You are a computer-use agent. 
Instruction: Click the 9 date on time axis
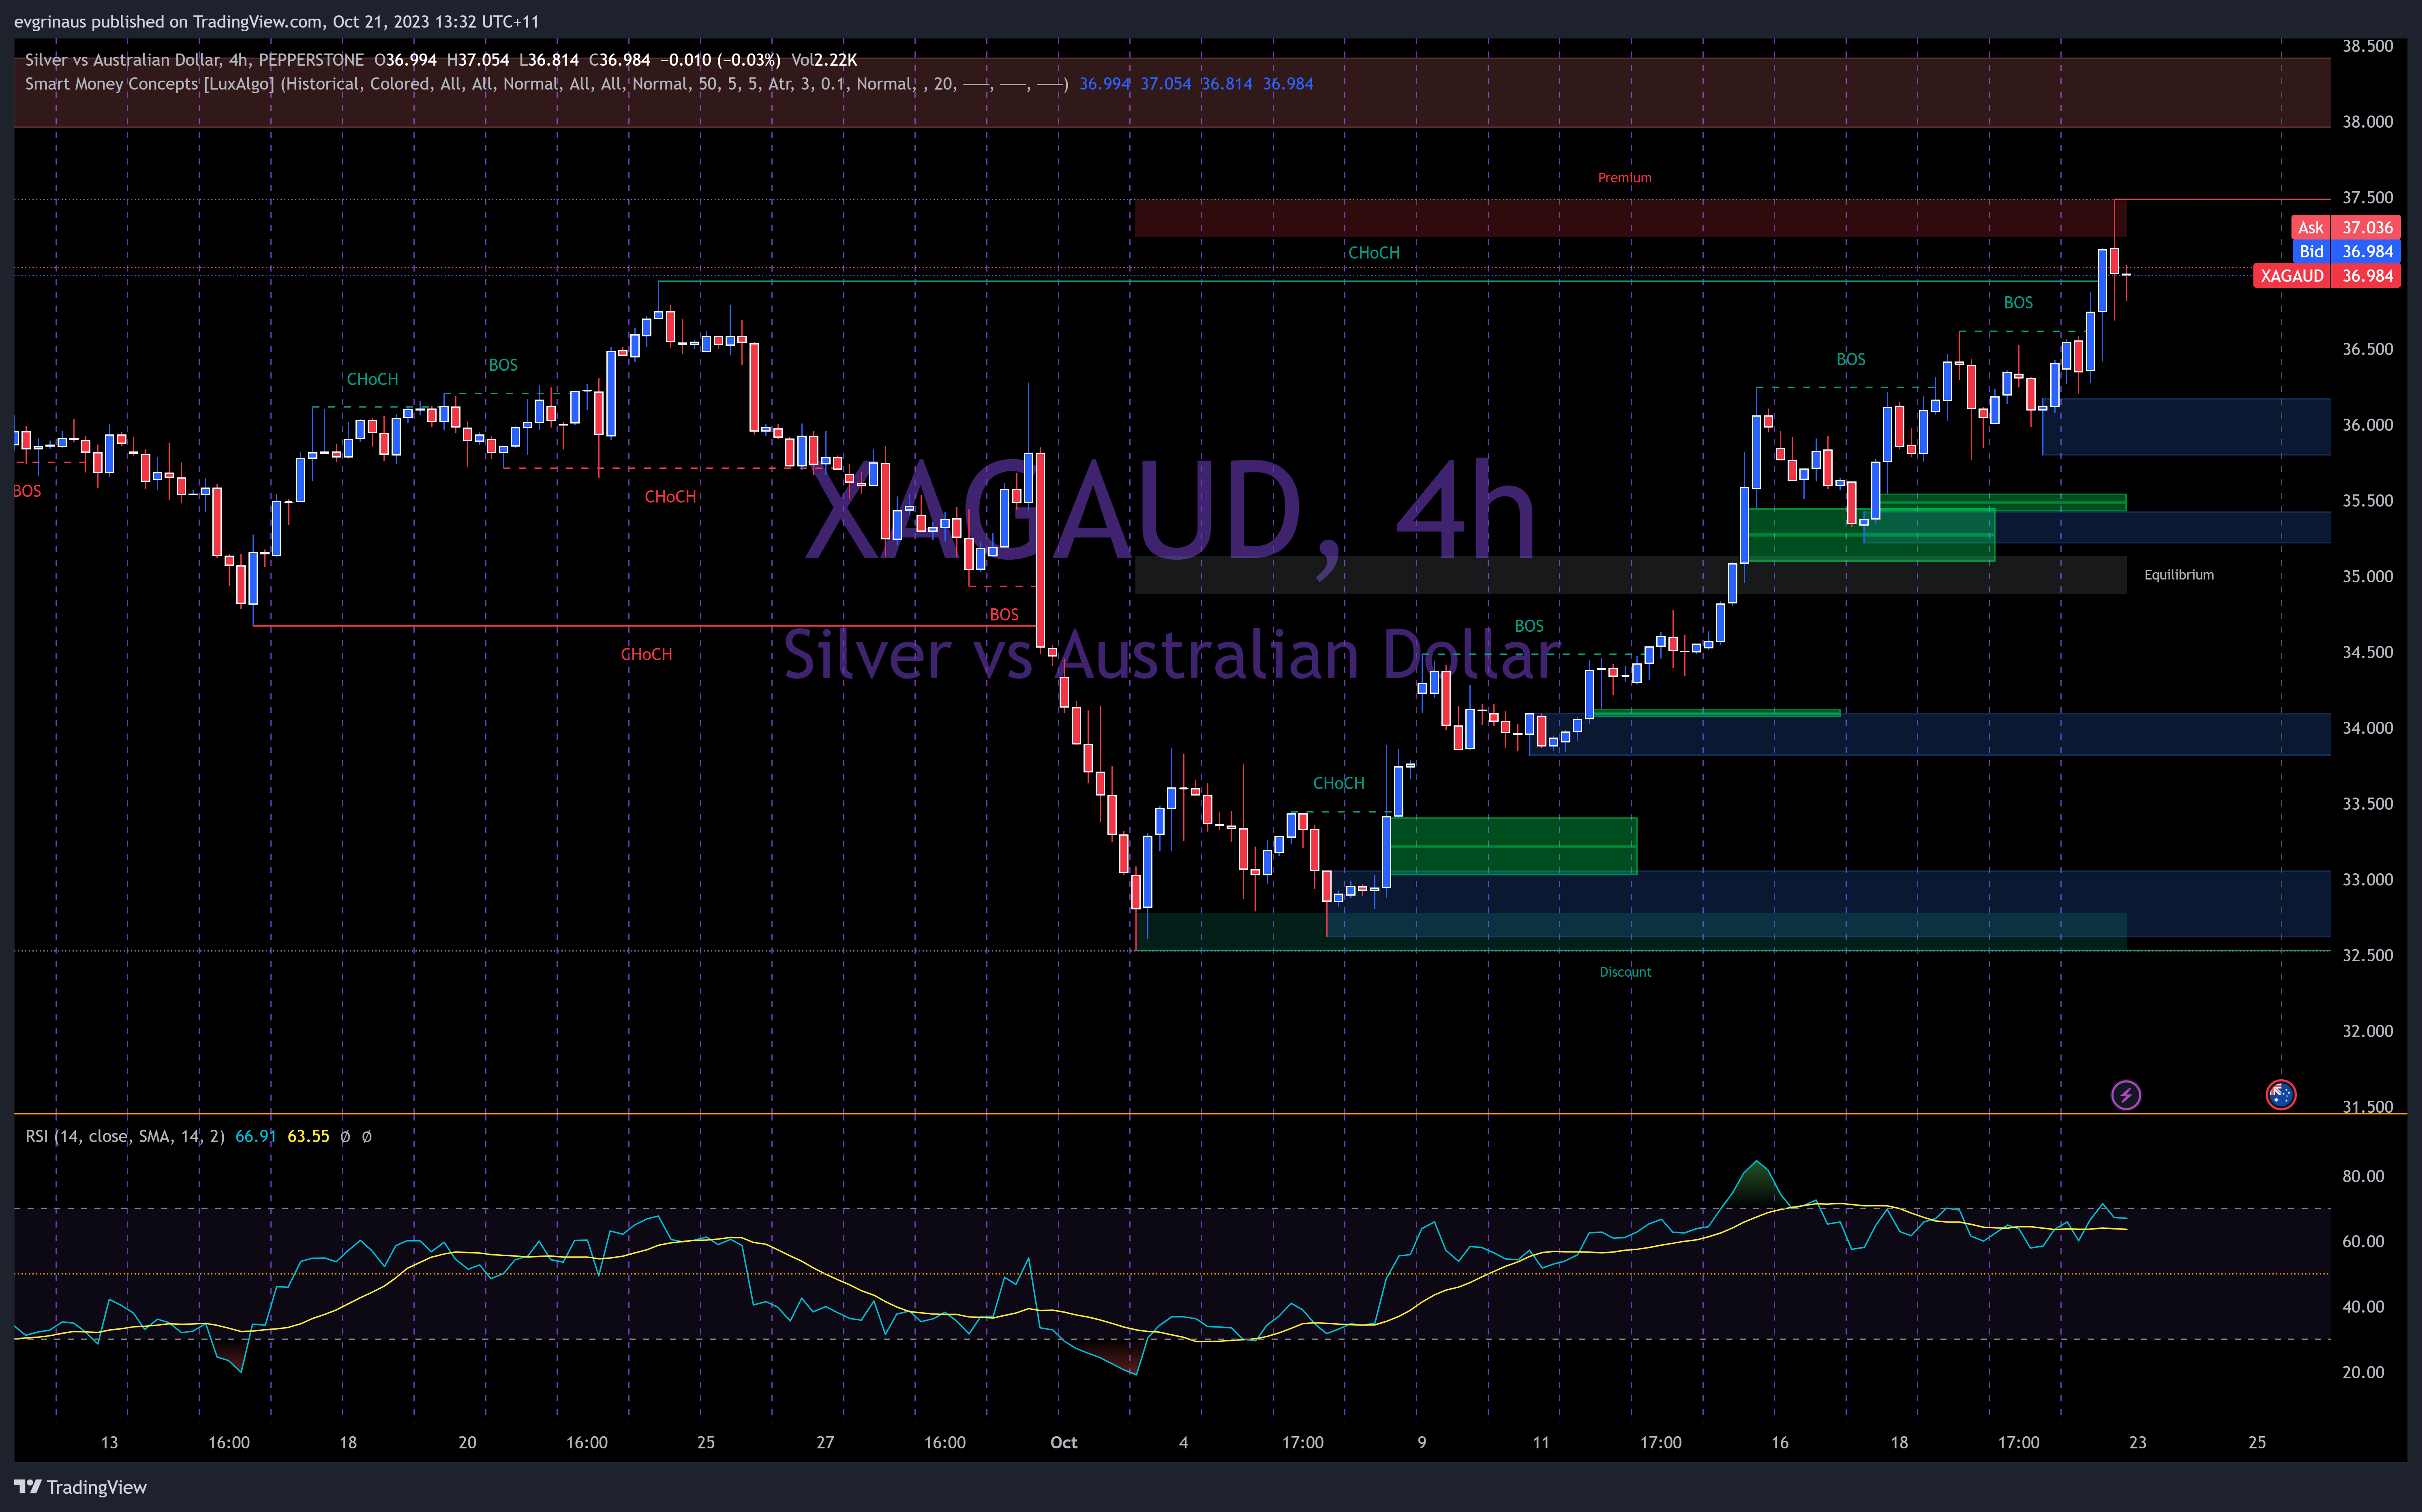(x=1421, y=1443)
